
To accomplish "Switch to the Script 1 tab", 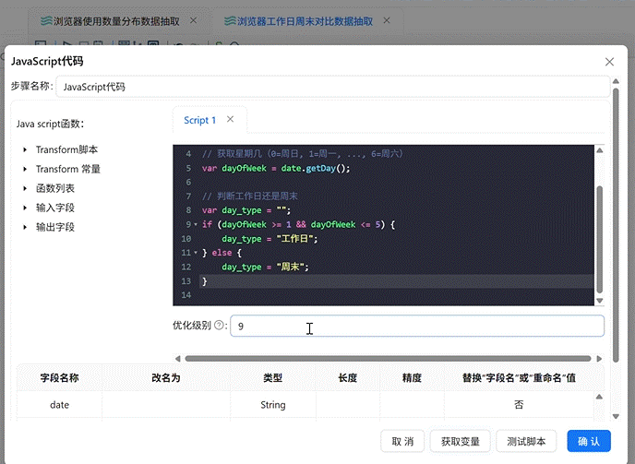I will 199,120.
